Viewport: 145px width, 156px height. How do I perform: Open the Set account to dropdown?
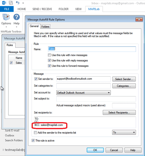(x=83, y=93)
